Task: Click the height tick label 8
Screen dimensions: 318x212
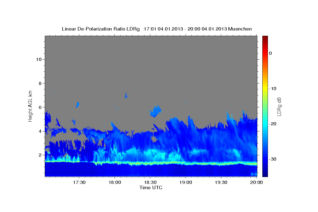Action: [x=40, y=83]
